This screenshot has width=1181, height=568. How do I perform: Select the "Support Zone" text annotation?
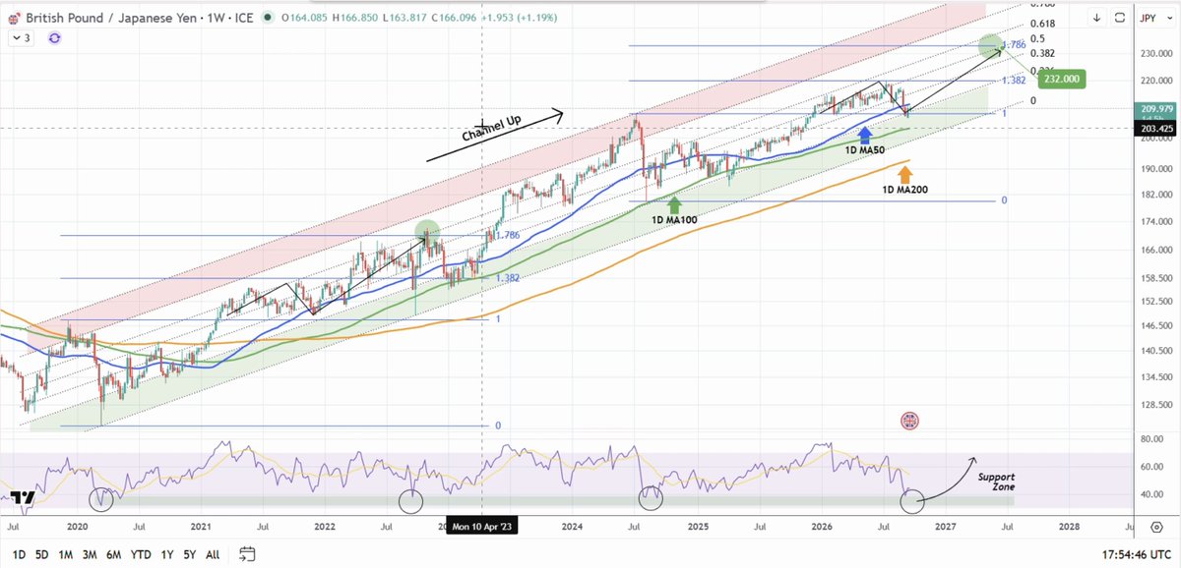coord(995,482)
